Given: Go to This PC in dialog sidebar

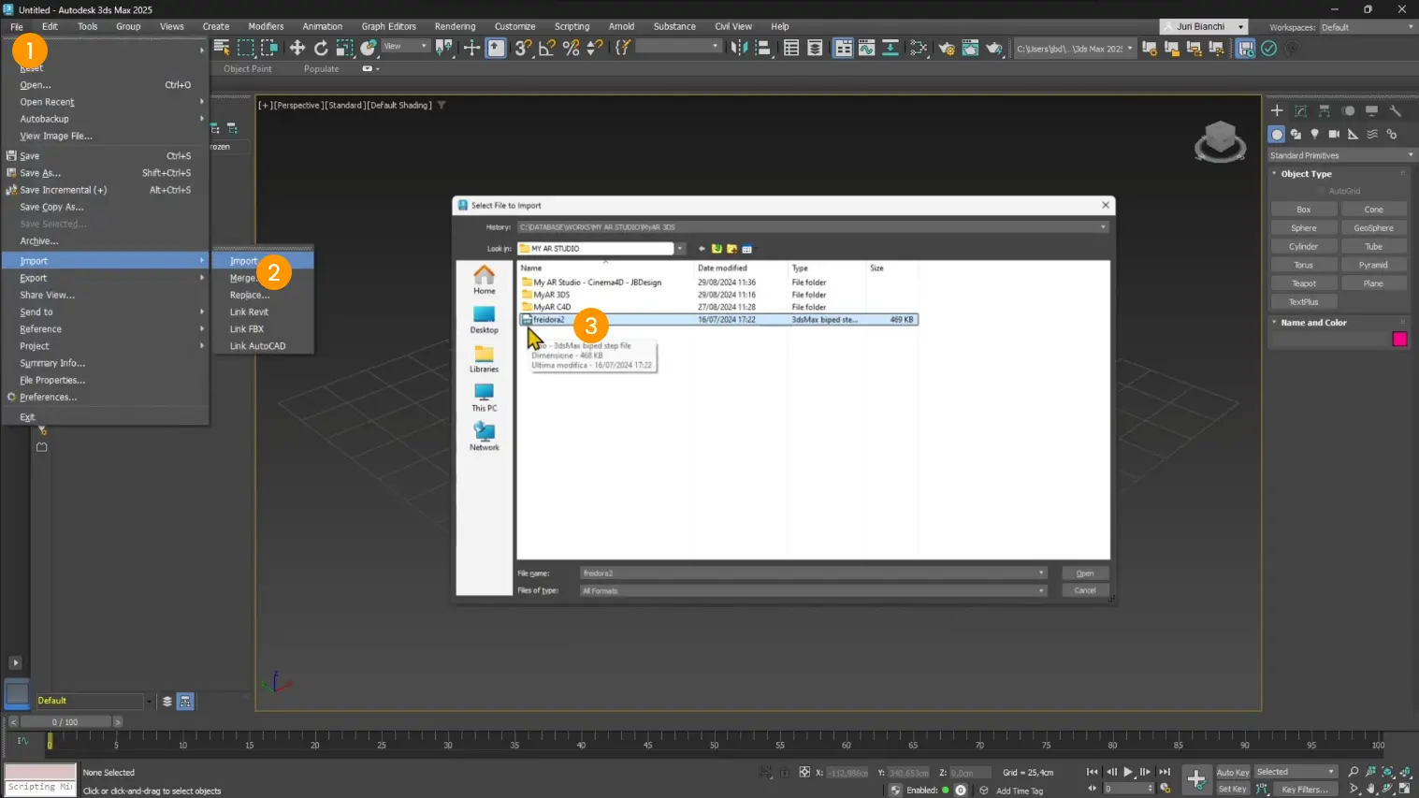Looking at the screenshot, I should point(484,398).
